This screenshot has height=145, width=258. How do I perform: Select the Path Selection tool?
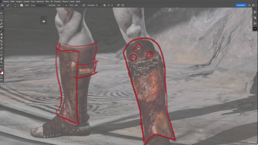coord(2,52)
